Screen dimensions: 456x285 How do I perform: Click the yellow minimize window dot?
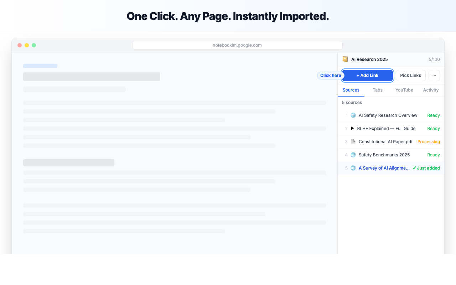(x=27, y=45)
